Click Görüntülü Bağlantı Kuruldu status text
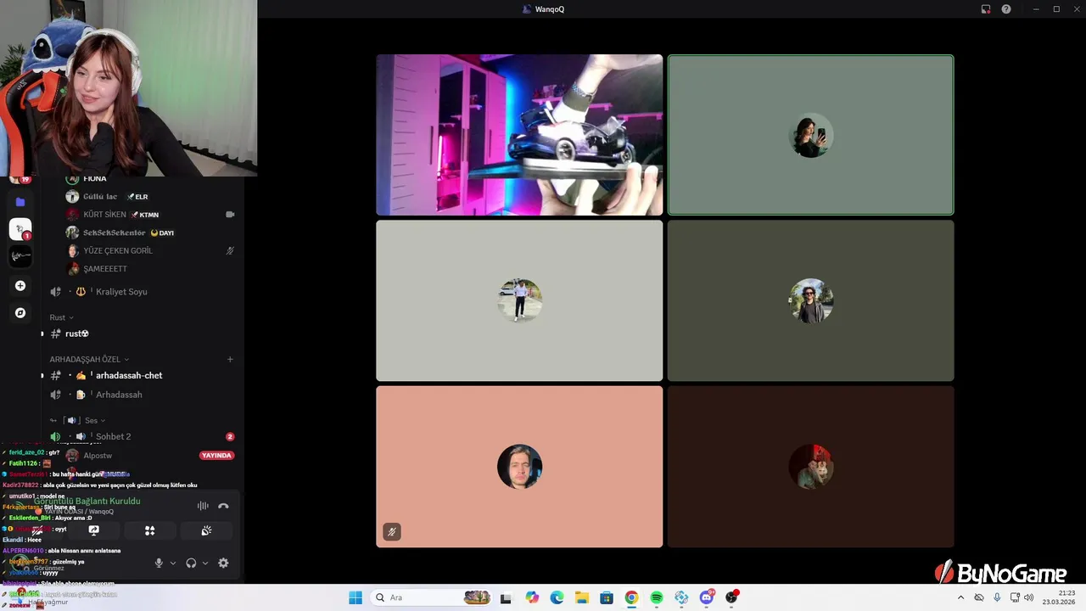The width and height of the screenshot is (1086, 611). [87, 502]
